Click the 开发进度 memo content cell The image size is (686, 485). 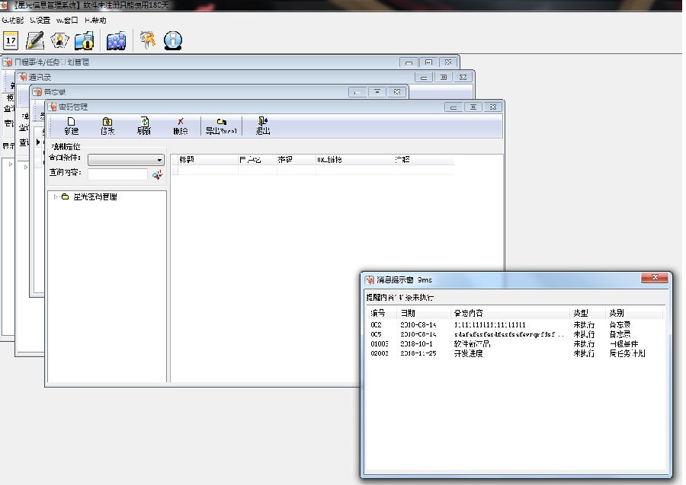click(468, 353)
